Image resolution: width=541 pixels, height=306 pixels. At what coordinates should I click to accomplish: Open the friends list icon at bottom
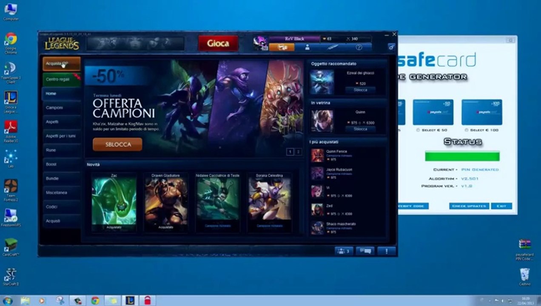coord(344,251)
